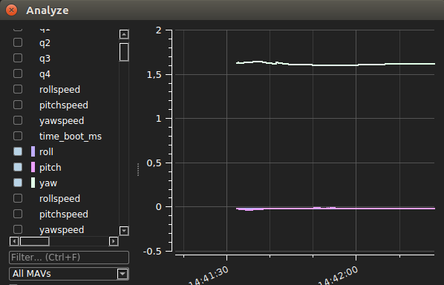Uncheck the yaw checkbox
Image resolution: width=444 pixels, height=285 pixels.
(18, 183)
